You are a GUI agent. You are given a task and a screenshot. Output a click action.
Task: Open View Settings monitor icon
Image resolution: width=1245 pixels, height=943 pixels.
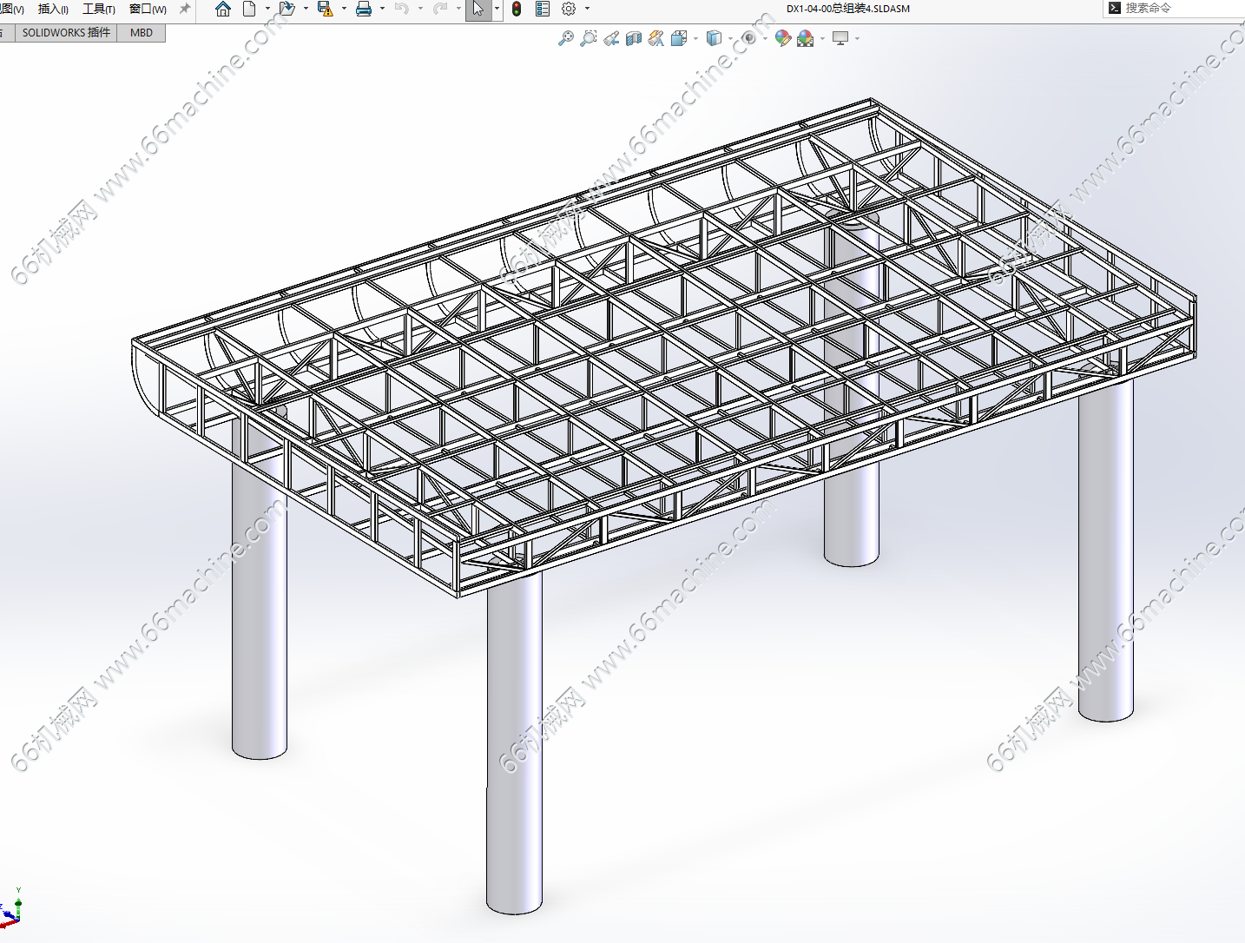coord(840,38)
